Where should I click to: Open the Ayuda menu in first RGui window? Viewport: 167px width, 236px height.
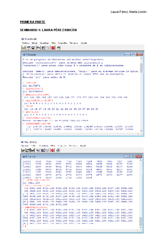[x=83, y=43]
